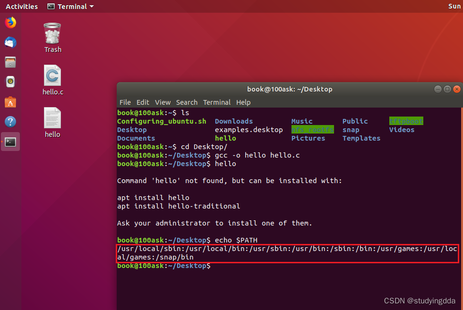463x310 pixels.
Task: Click 'Pictures' in ls output
Action: 308,138
